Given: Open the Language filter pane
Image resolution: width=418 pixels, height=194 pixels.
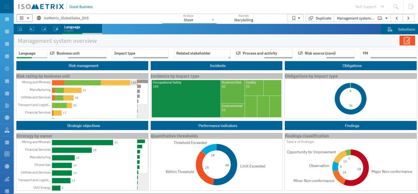Looking at the screenshot, I should [32, 53].
